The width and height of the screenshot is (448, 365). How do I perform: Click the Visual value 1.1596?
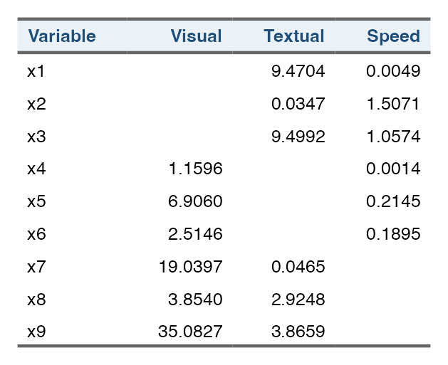pos(195,169)
